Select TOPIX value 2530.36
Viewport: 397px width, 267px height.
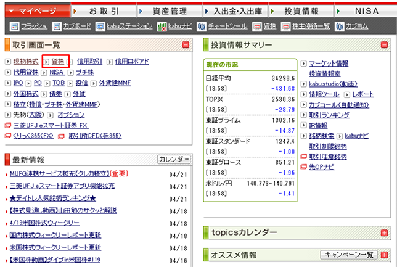[x=283, y=99]
